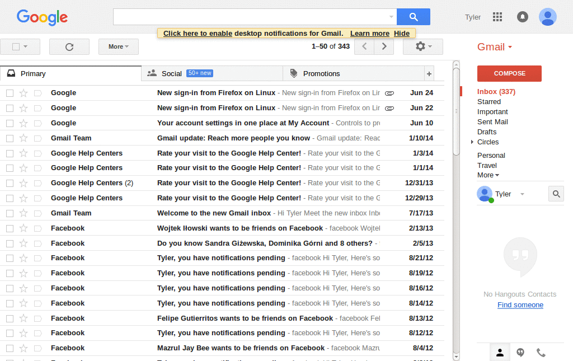The image size is (573, 361).
Task: Click the mail list scrollbar thumb
Action: pyautogui.click(x=456, y=111)
